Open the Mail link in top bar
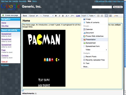The image size is (126, 95). click(10, 1)
